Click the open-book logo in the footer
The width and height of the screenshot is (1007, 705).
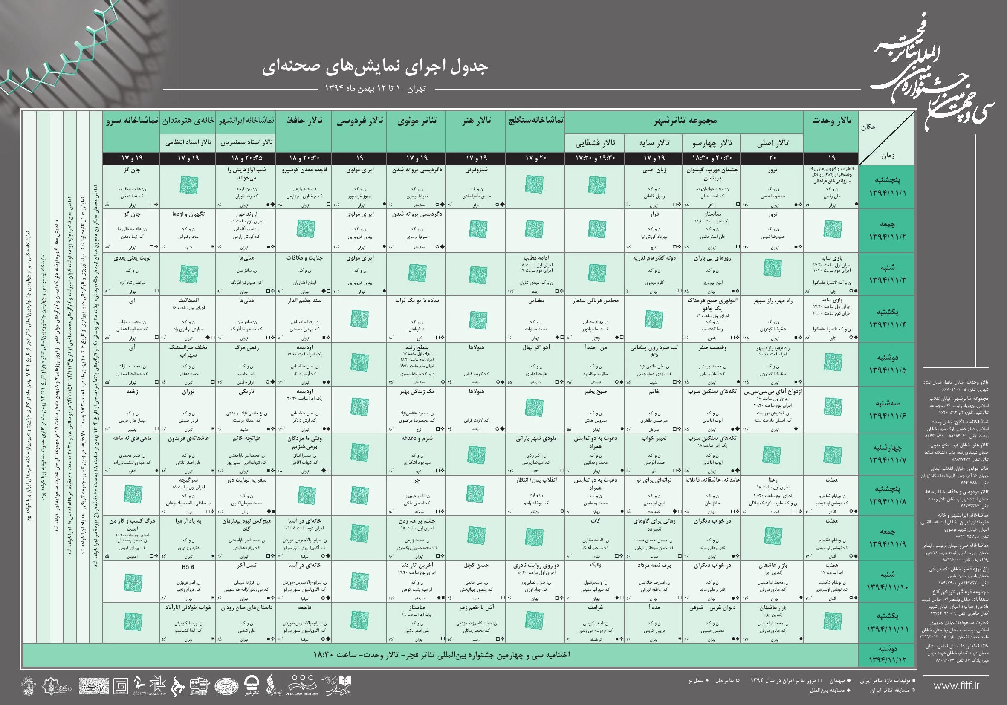[x=337, y=686]
